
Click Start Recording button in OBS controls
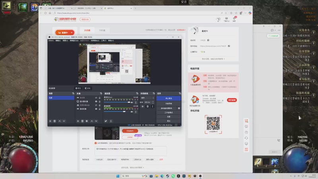coord(169,103)
